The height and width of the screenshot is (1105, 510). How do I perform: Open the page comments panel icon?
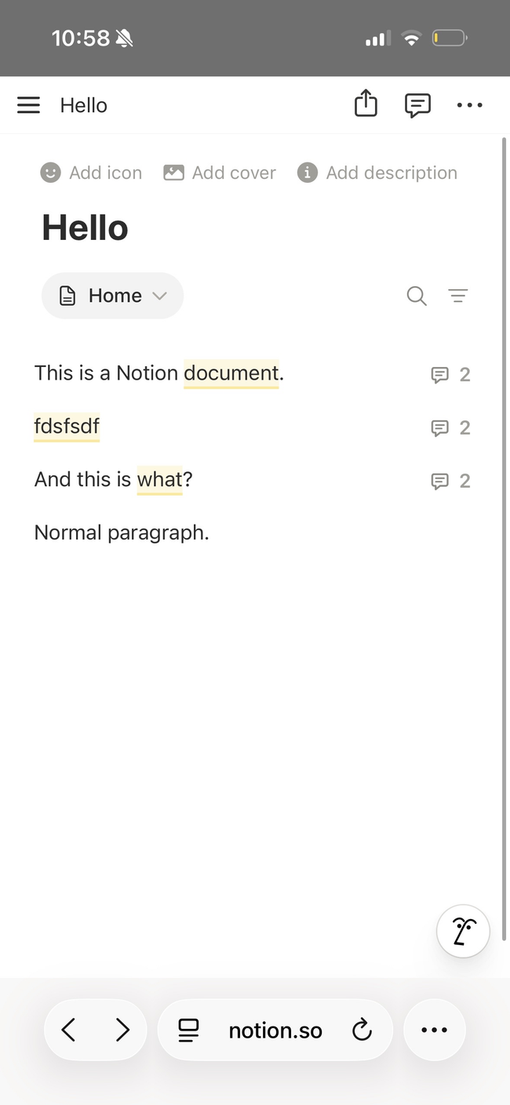(x=417, y=105)
